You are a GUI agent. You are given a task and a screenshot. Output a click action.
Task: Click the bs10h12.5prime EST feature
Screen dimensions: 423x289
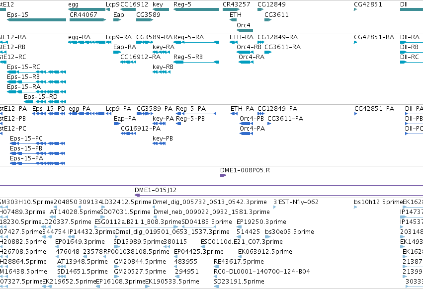point(355,207)
